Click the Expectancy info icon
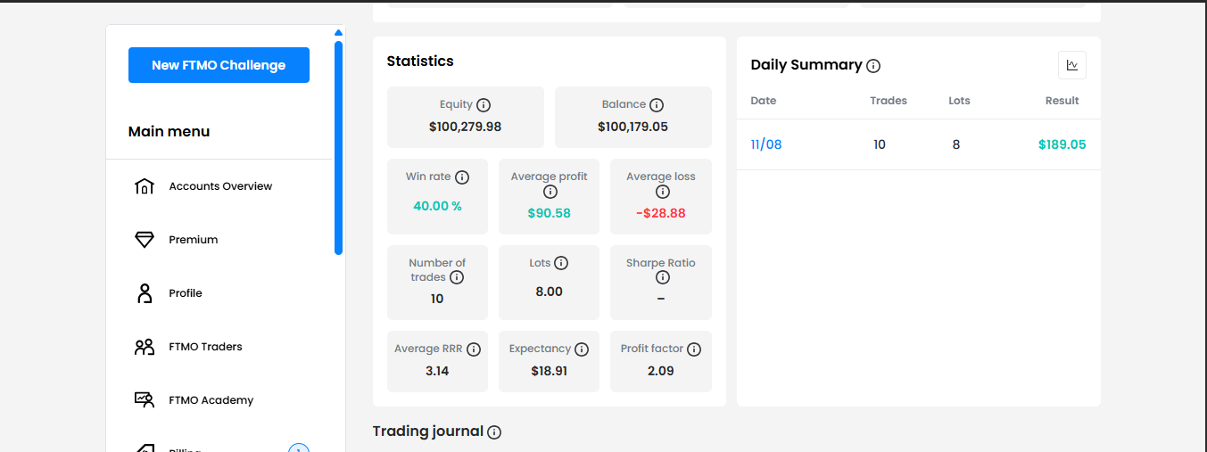This screenshot has height=452, width=1207. pyautogui.click(x=582, y=349)
